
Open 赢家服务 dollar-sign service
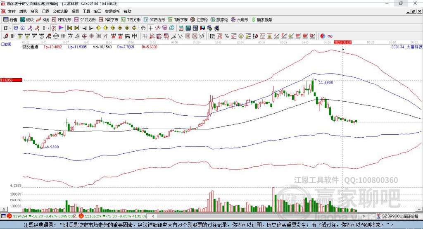(261, 20)
